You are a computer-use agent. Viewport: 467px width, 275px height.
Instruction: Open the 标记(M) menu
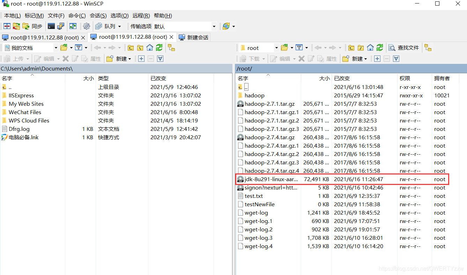(34, 16)
